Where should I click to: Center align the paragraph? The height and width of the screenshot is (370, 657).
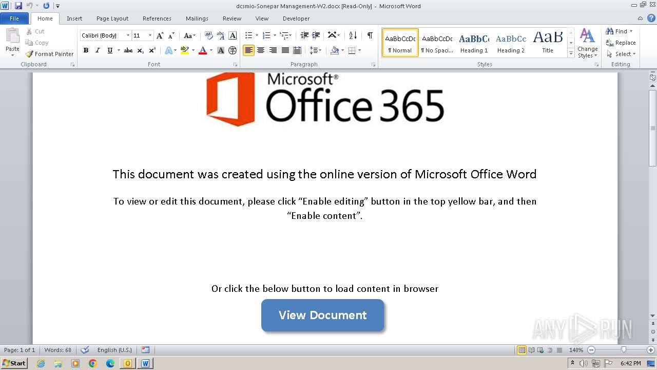point(261,50)
